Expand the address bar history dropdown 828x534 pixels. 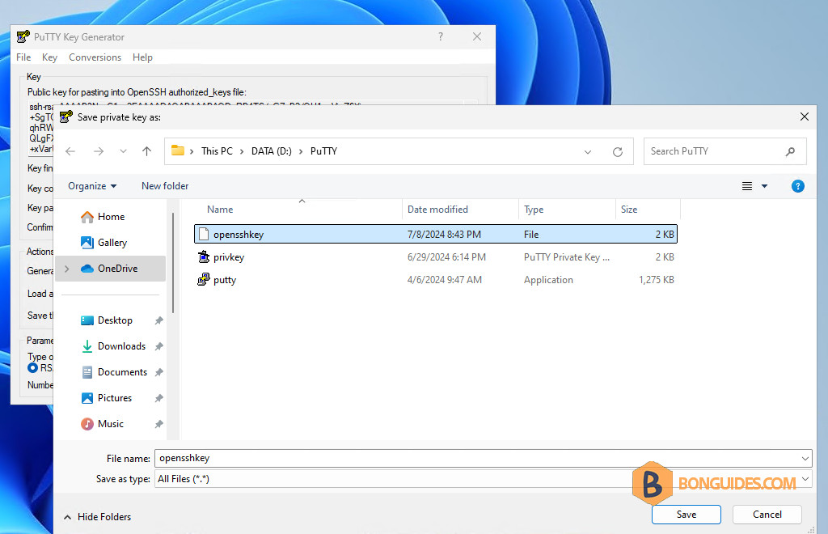pyautogui.click(x=588, y=151)
